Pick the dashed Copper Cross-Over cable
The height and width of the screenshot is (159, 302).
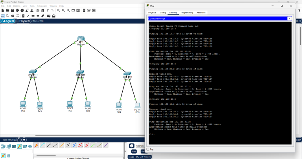click(55, 146)
